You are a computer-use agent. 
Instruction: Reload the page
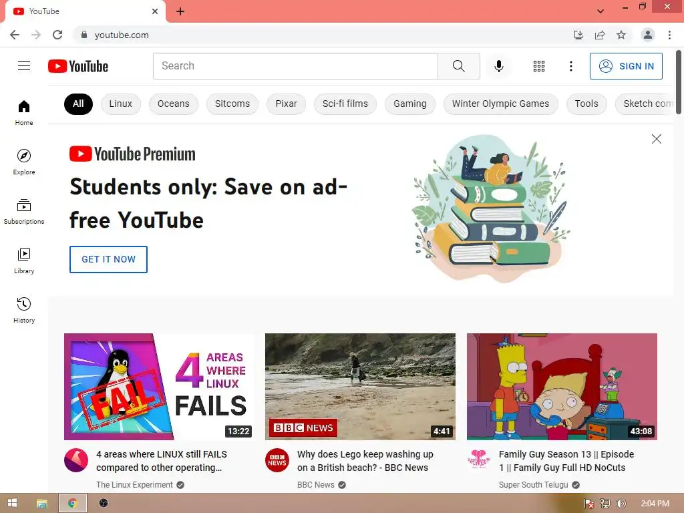pos(57,35)
